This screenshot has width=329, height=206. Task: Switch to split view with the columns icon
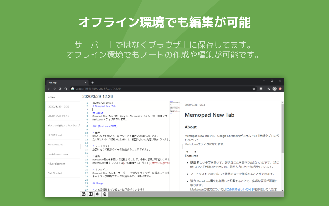pos(90,194)
